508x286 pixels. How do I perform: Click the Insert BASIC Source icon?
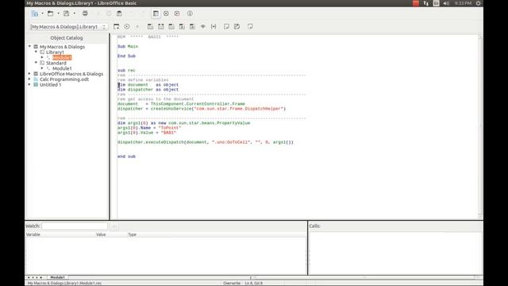coord(226,26)
